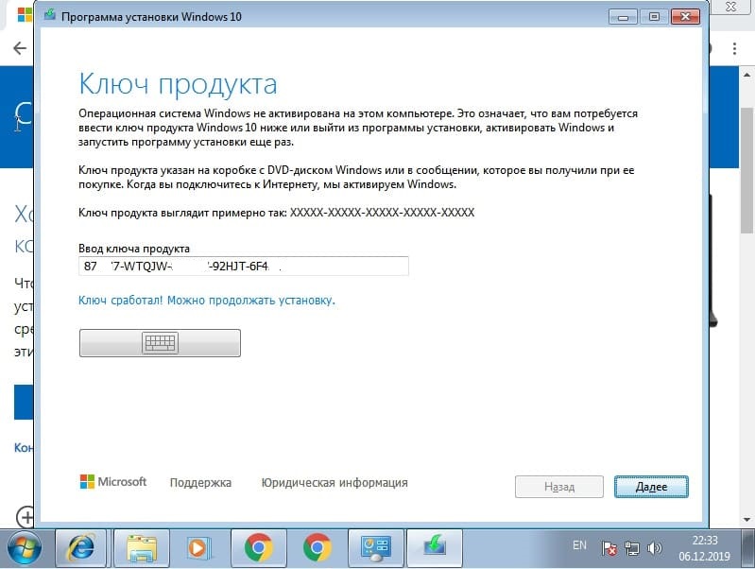The height and width of the screenshot is (569, 755).
Task: Click the Windows Start orb
Action: [x=26, y=547]
